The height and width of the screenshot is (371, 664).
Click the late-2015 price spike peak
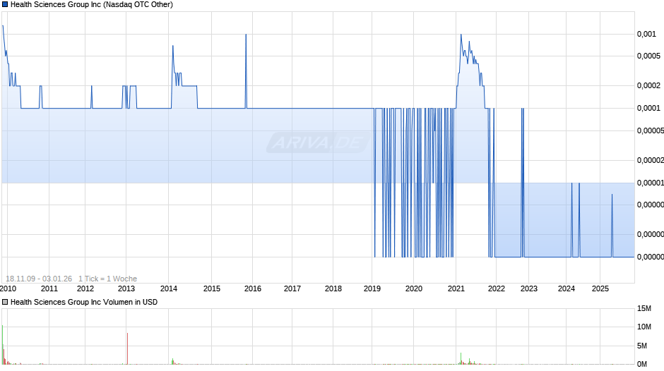tap(246, 35)
